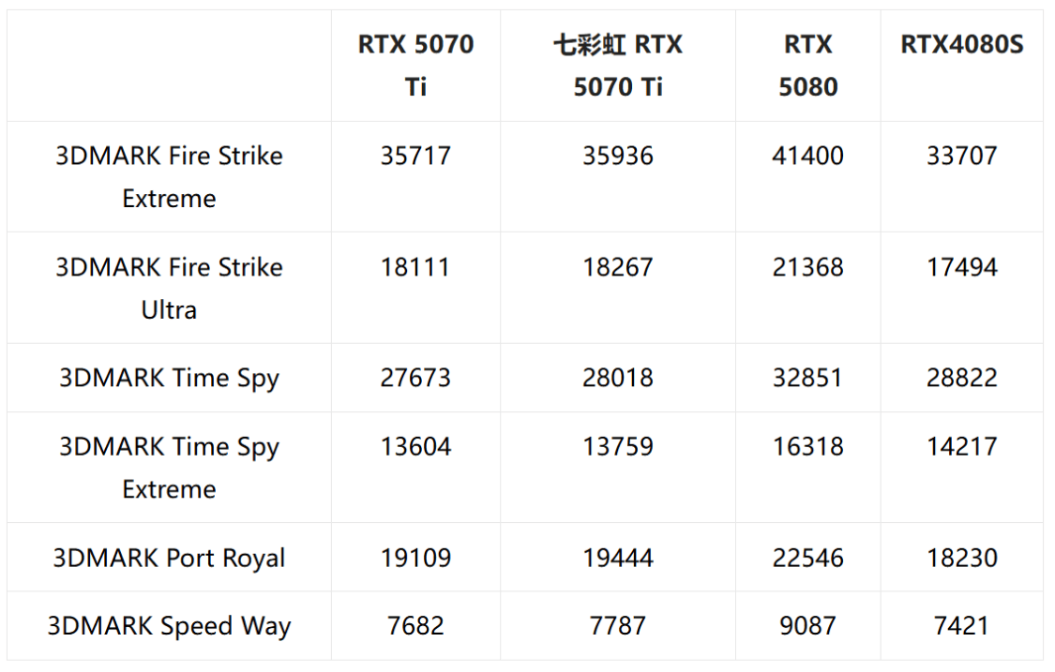Click the Time Spy score 32851
This screenshot has height=672, width=1055.
[x=807, y=378]
